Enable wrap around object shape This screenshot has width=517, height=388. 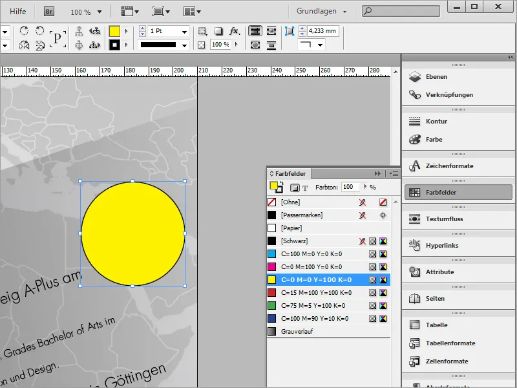pyautogui.click(x=255, y=45)
